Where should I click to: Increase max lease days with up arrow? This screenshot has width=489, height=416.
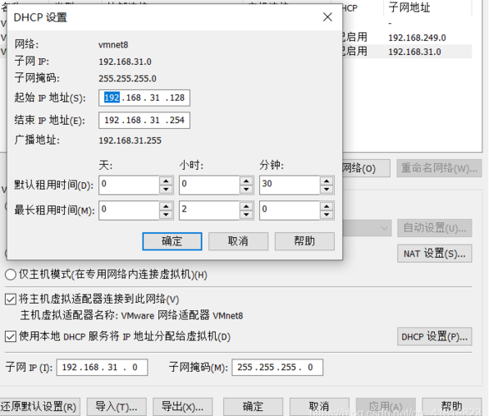[x=167, y=206]
